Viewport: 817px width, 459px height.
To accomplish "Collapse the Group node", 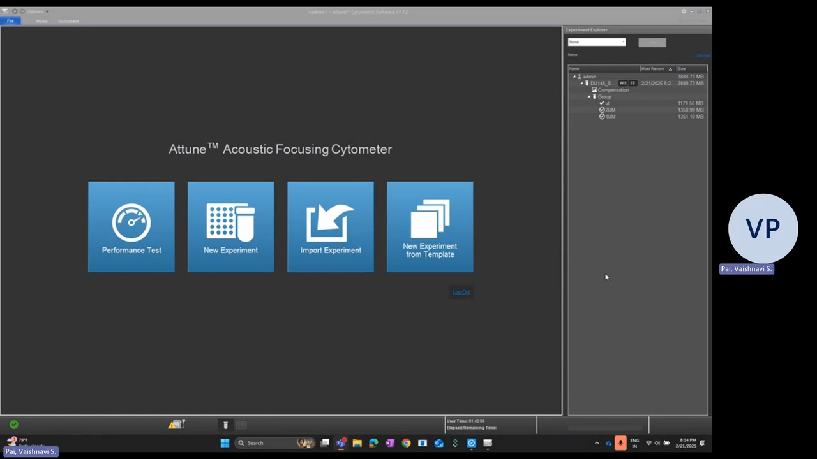I will coord(589,97).
